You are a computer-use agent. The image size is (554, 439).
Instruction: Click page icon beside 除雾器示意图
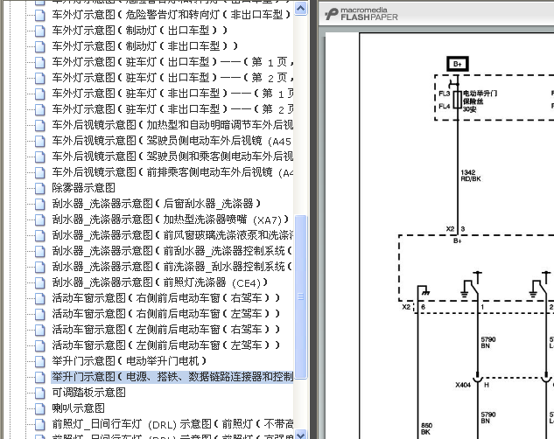[x=40, y=188]
